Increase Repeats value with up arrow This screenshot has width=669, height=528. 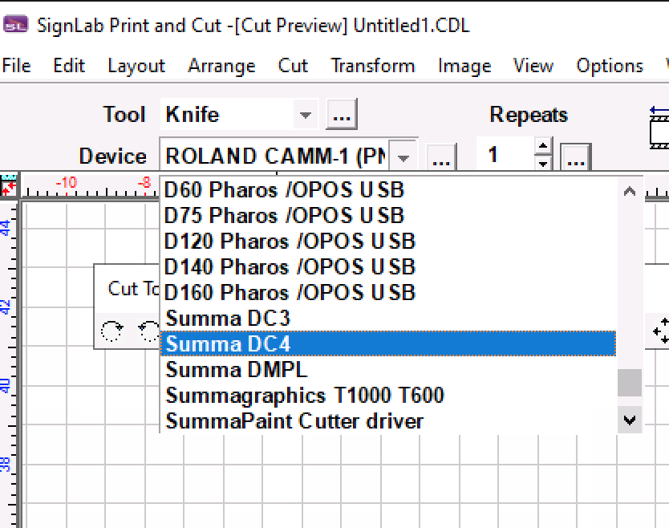pos(543,145)
